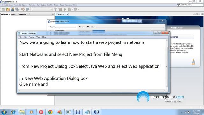Open Google Chrome from taskbar
The height and width of the screenshot is (115, 204).
[x=50, y=112]
